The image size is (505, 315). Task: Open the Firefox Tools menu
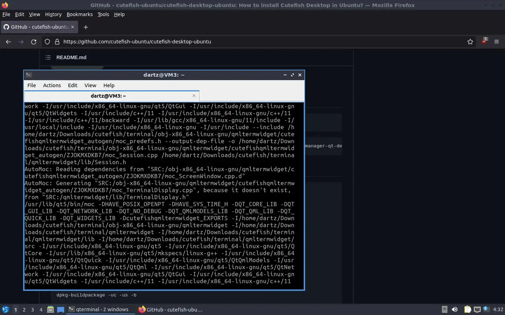point(103,14)
